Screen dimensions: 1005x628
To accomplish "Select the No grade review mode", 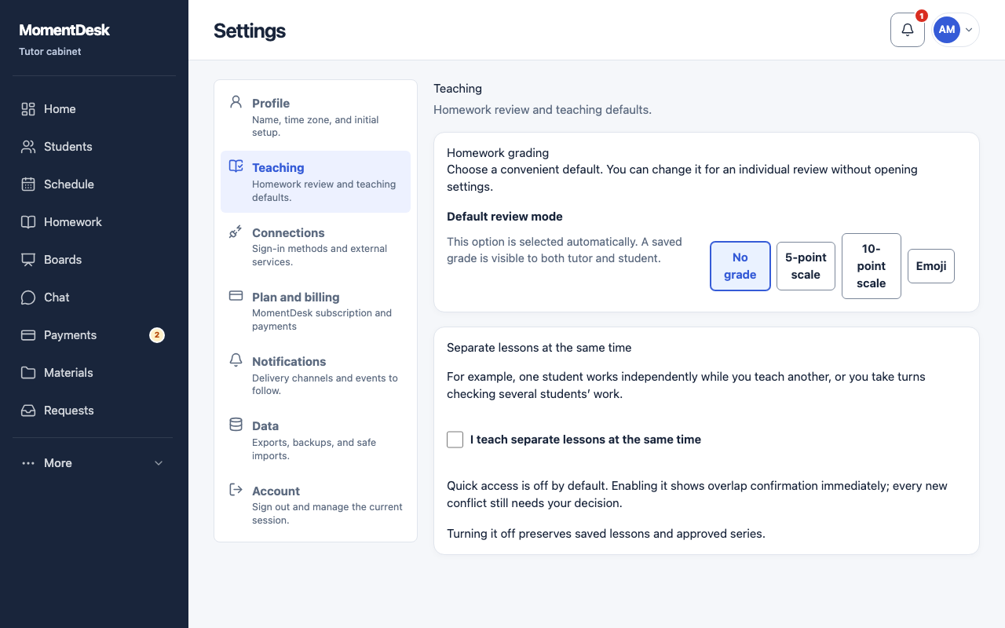I will click(x=740, y=266).
